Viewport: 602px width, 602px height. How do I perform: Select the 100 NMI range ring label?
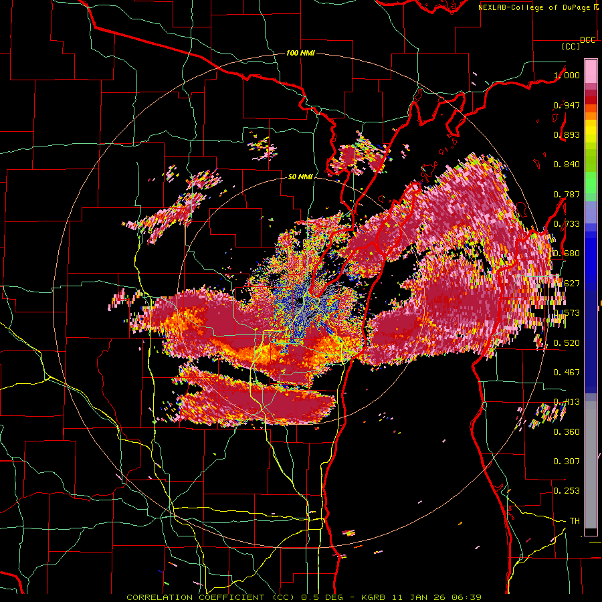[300, 53]
